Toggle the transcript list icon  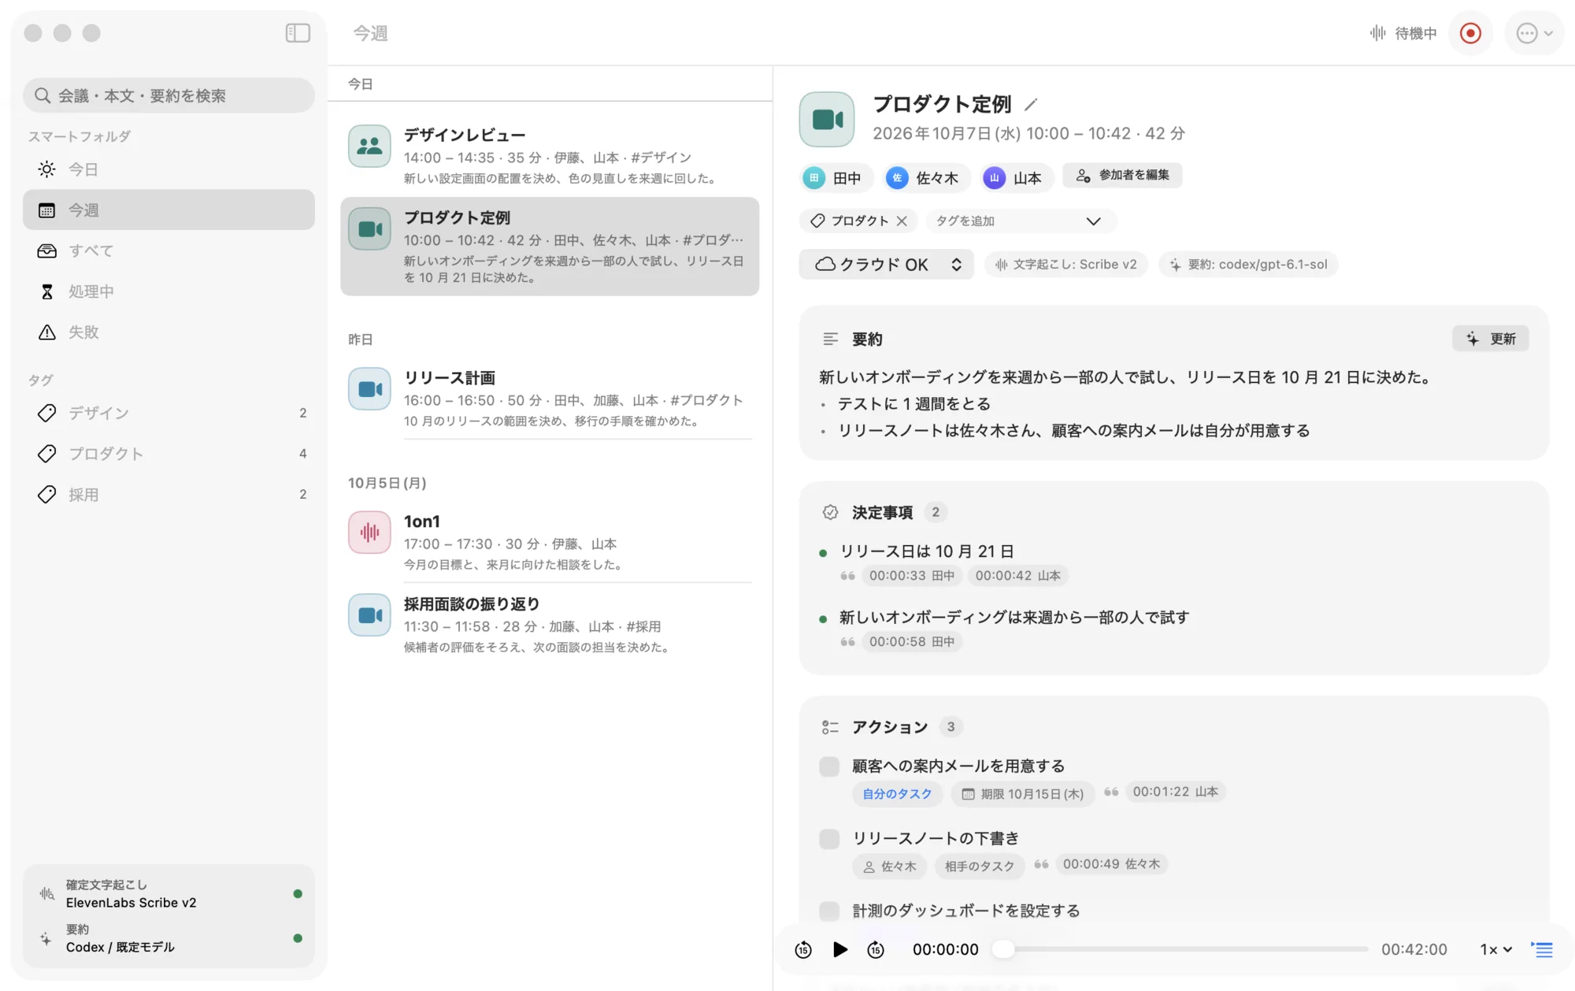1542,950
